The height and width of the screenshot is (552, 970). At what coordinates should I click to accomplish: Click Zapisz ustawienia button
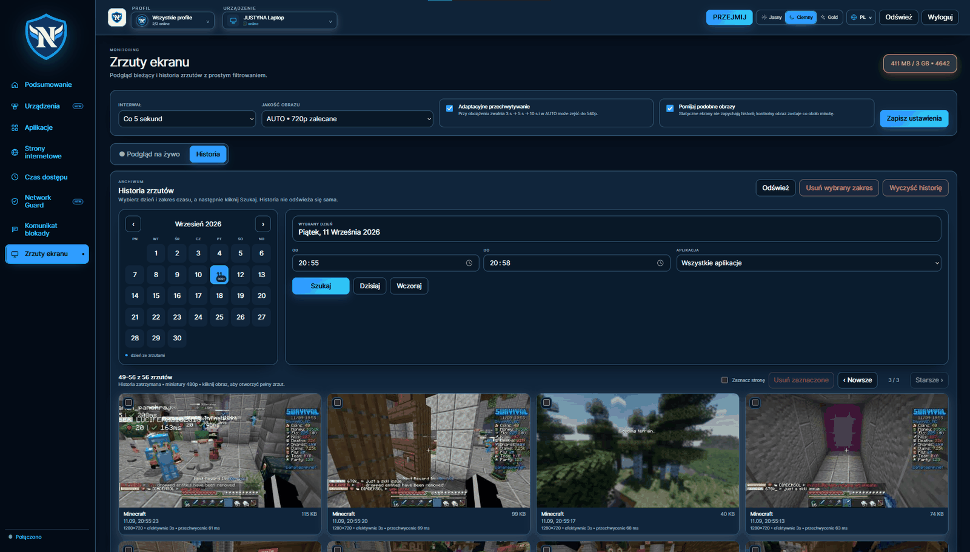914,118
